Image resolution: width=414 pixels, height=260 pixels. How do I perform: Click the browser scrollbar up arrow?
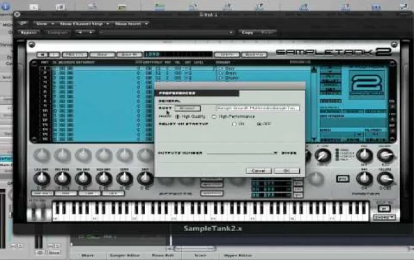pos(314,69)
